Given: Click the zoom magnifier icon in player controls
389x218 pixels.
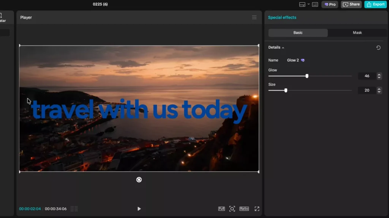Looking at the screenshot, I should pyautogui.click(x=232, y=209).
